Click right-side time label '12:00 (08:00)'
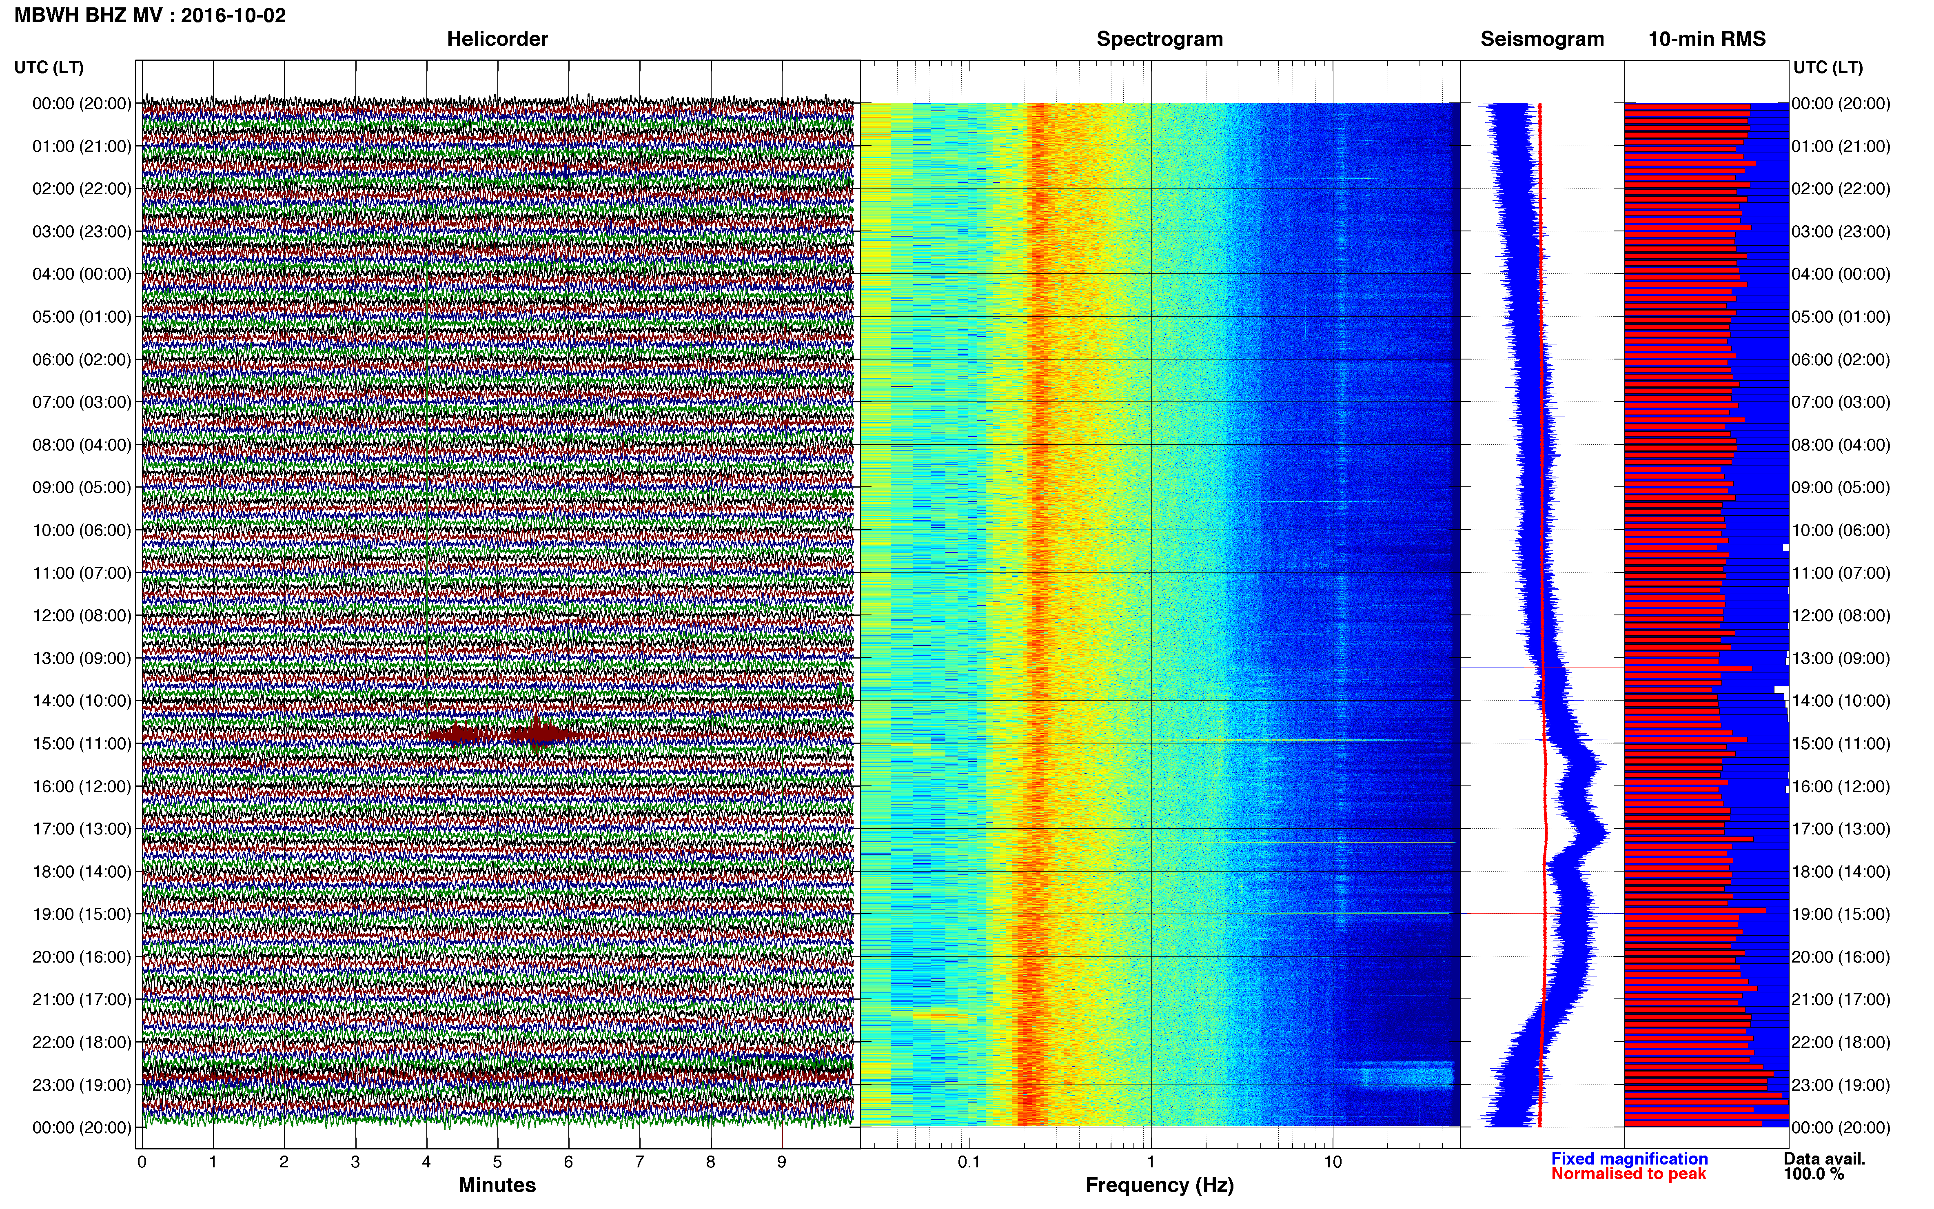 (x=1841, y=615)
